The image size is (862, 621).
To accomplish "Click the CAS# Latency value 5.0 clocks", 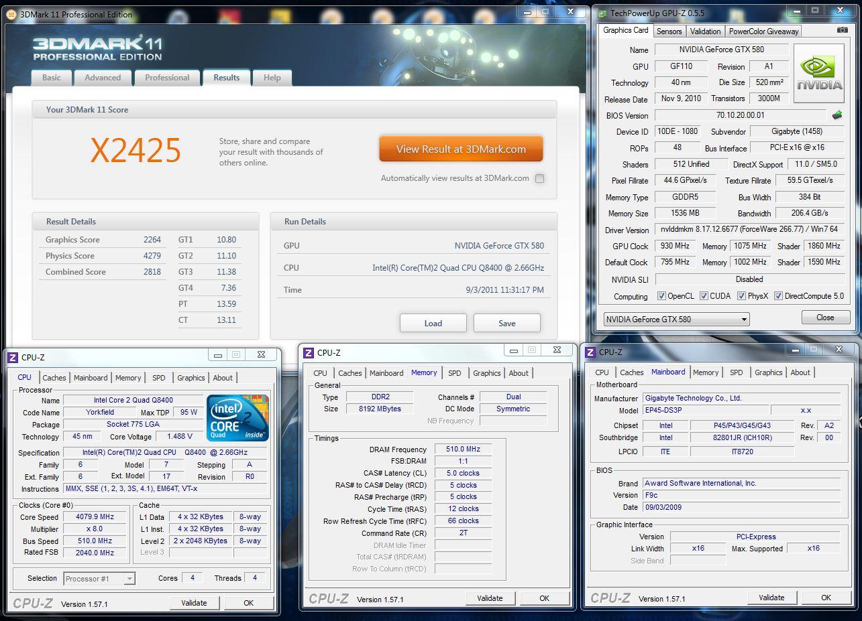I will 463,473.
